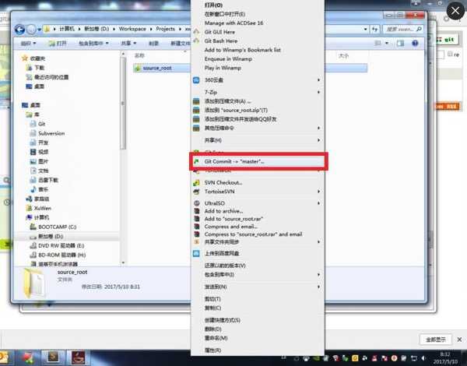Click the Git Bash Here icon
The width and height of the screenshot is (467, 366).
196,40
